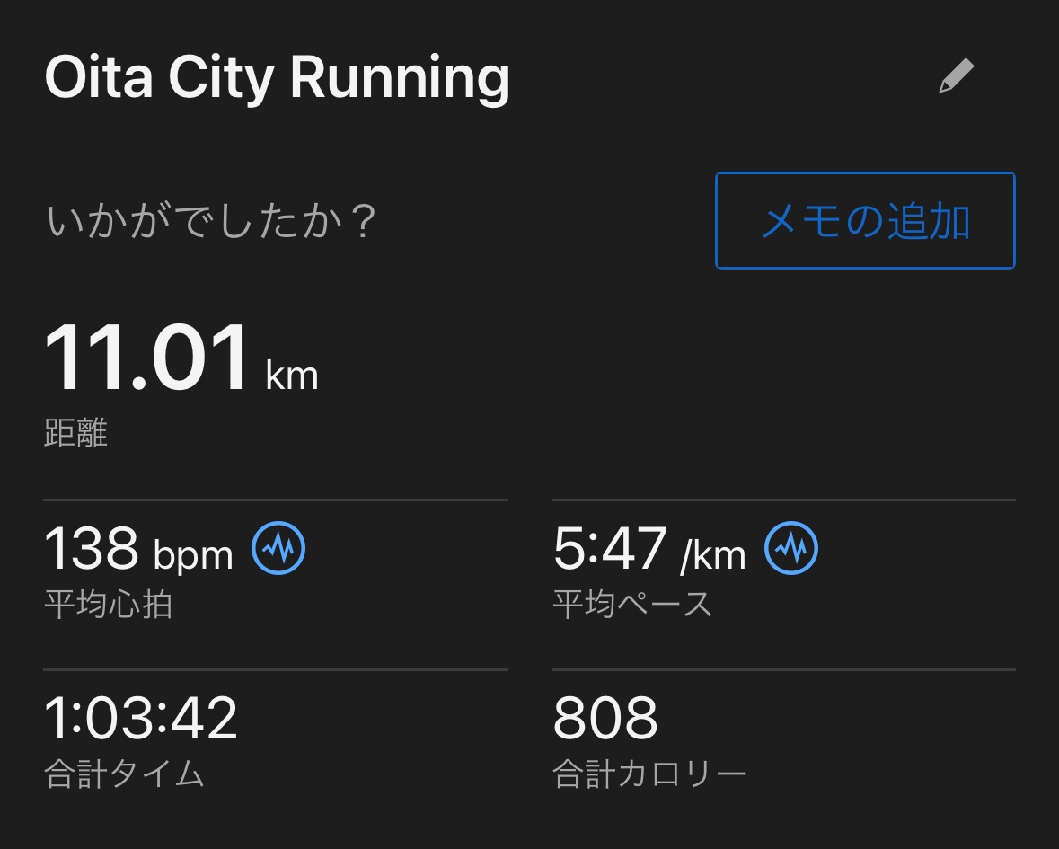Click the divider line above 1:03:42

click(276, 669)
